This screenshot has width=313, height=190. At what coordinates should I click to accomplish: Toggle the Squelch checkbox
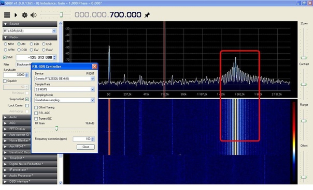(5, 81)
